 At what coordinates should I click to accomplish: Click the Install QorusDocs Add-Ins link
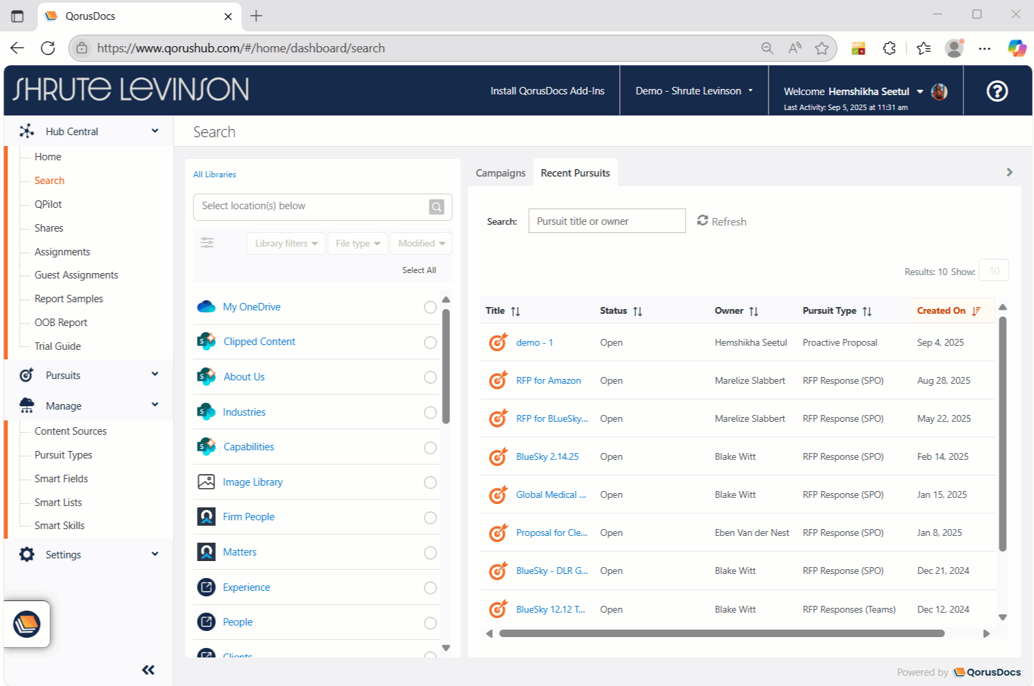pyautogui.click(x=547, y=91)
